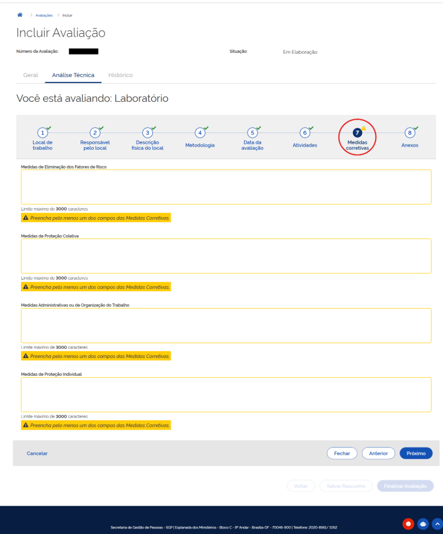
Task: Go to home via breadcrumb house icon
Action: (x=20, y=15)
